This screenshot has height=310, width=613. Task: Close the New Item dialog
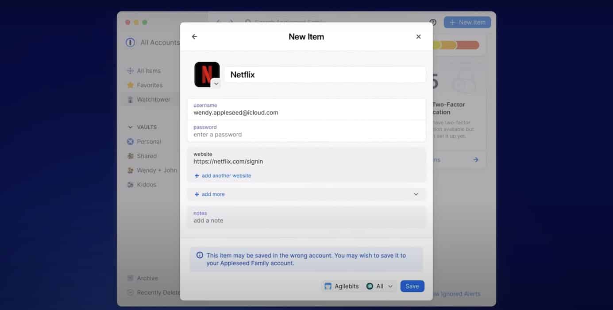point(418,37)
